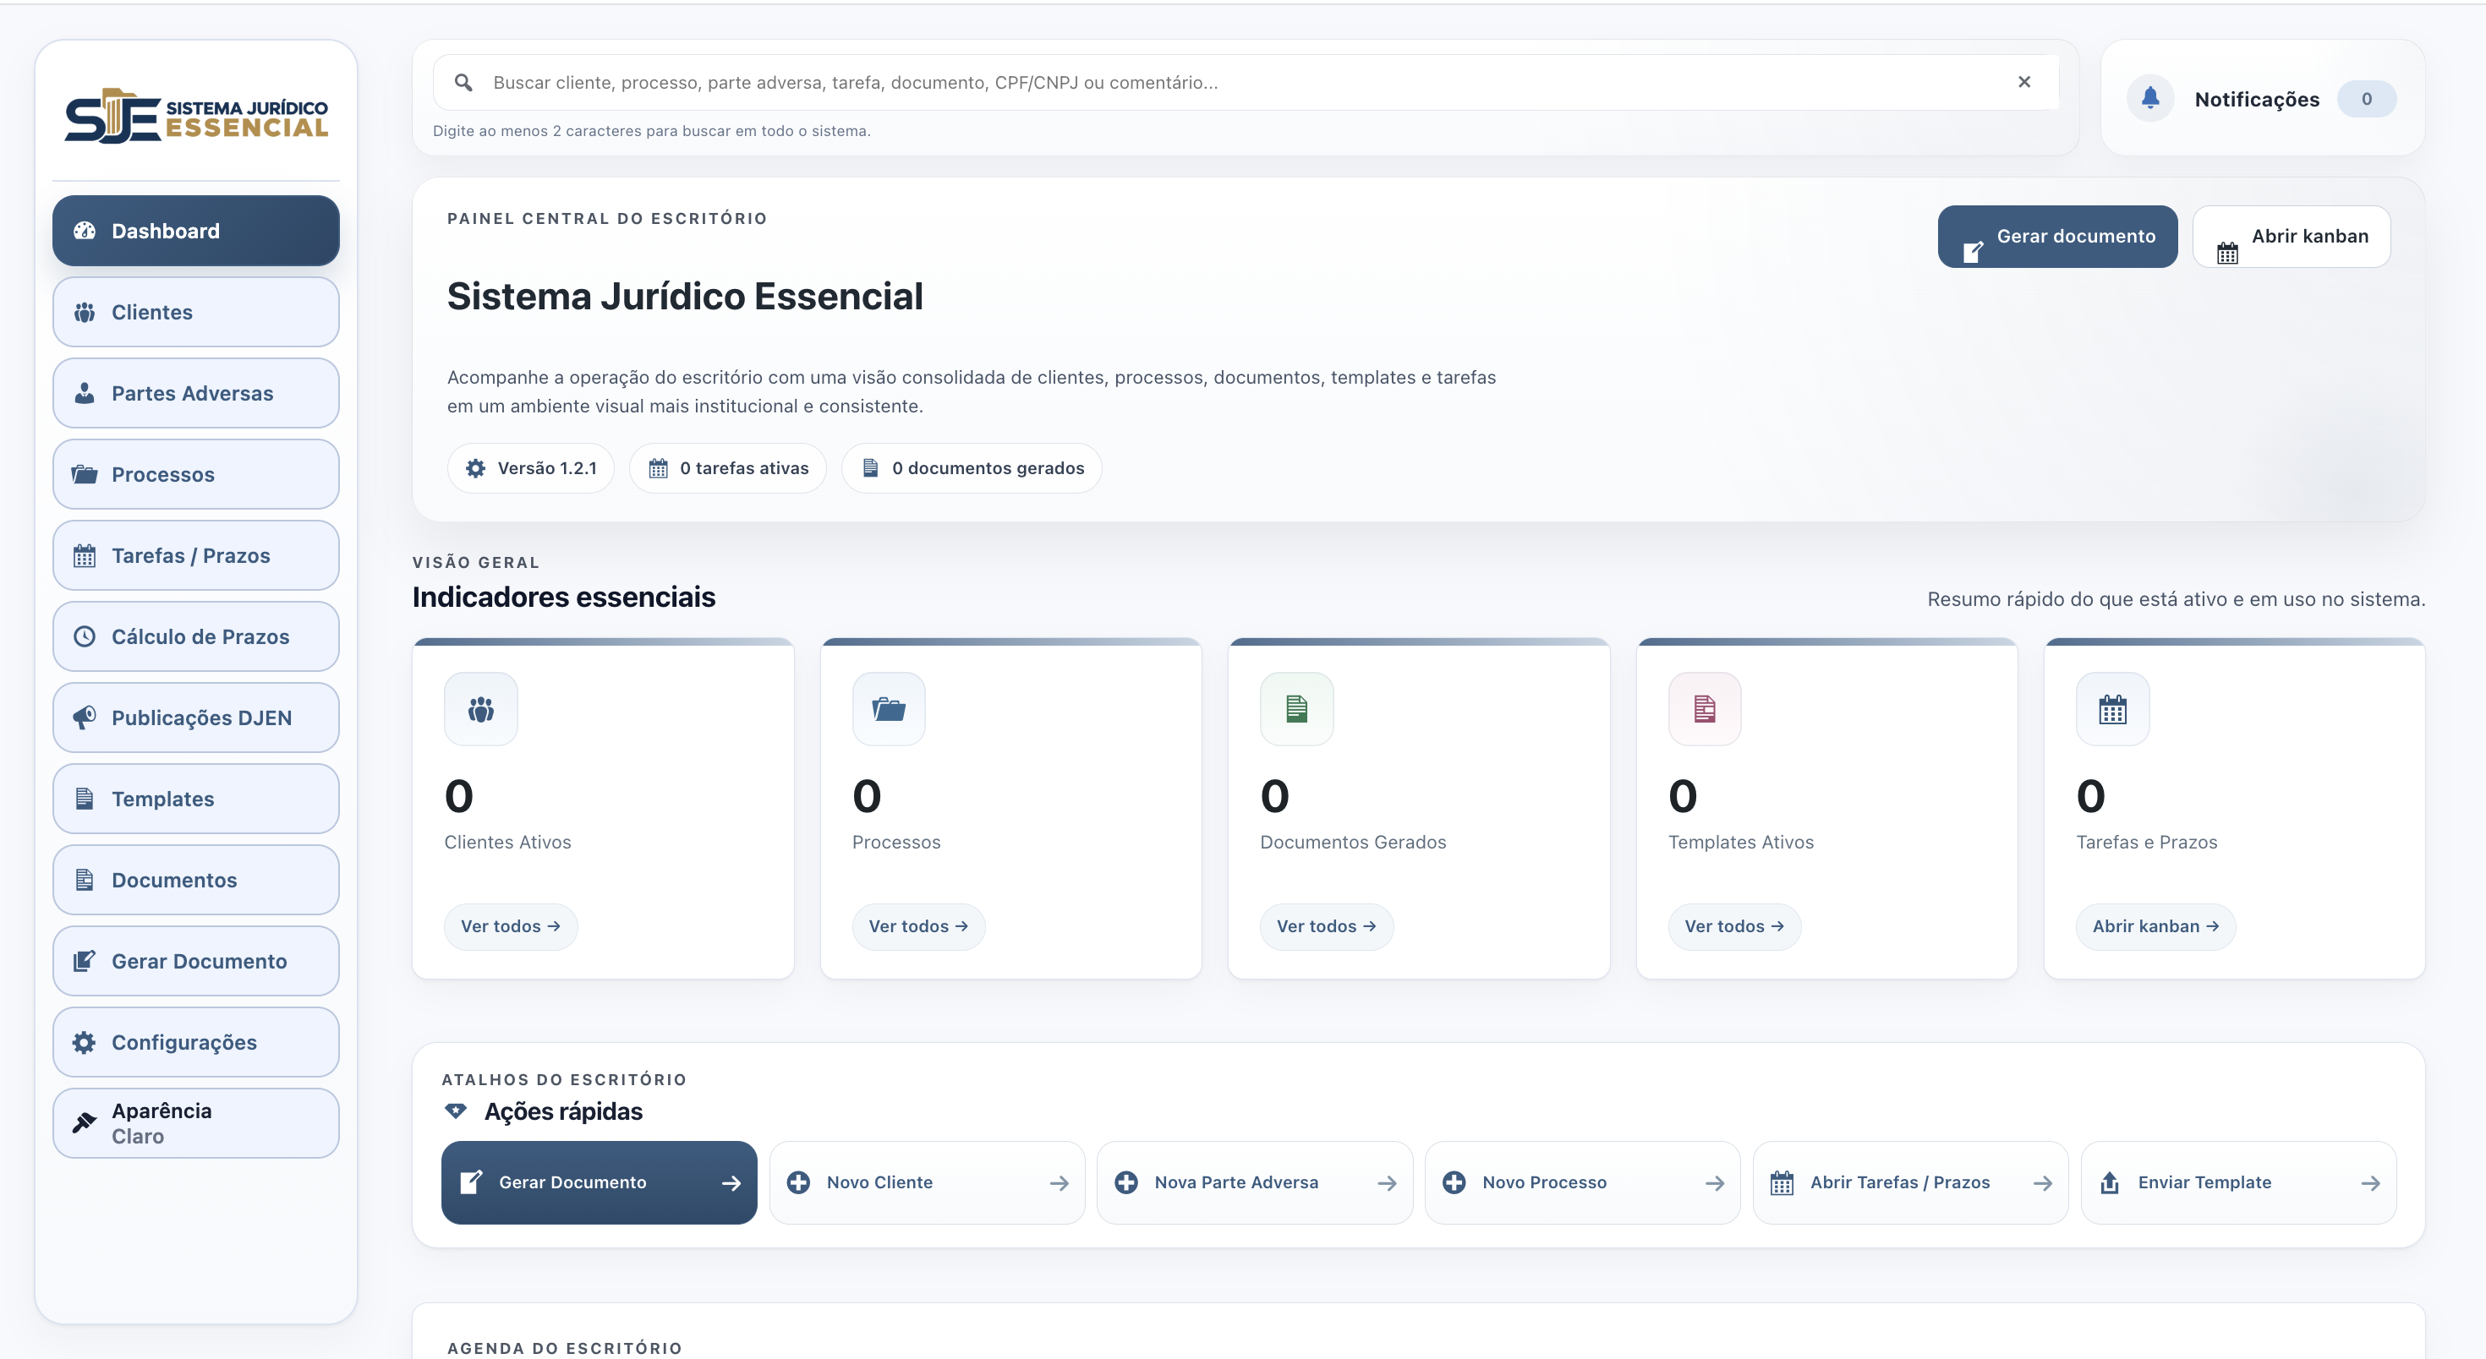Click the Enviar Template upload icon
Viewport: 2486px width, 1359px height.
pyautogui.click(x=2110, y=1182)
